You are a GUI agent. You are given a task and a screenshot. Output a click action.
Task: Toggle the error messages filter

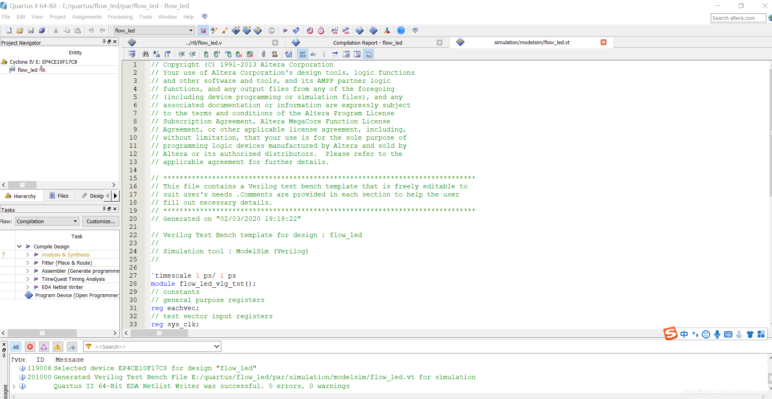click(30, 347)
